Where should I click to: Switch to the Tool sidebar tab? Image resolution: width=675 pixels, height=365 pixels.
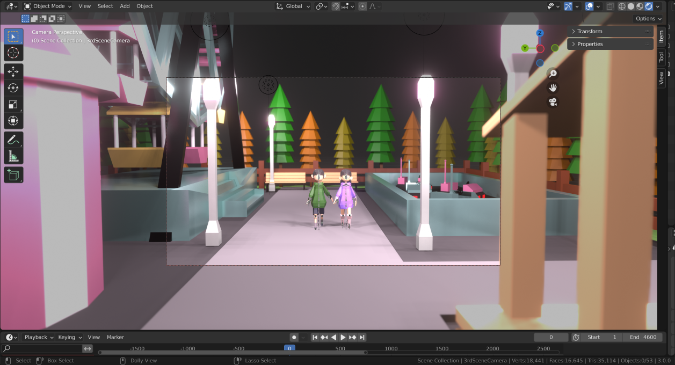click(662, 57)
